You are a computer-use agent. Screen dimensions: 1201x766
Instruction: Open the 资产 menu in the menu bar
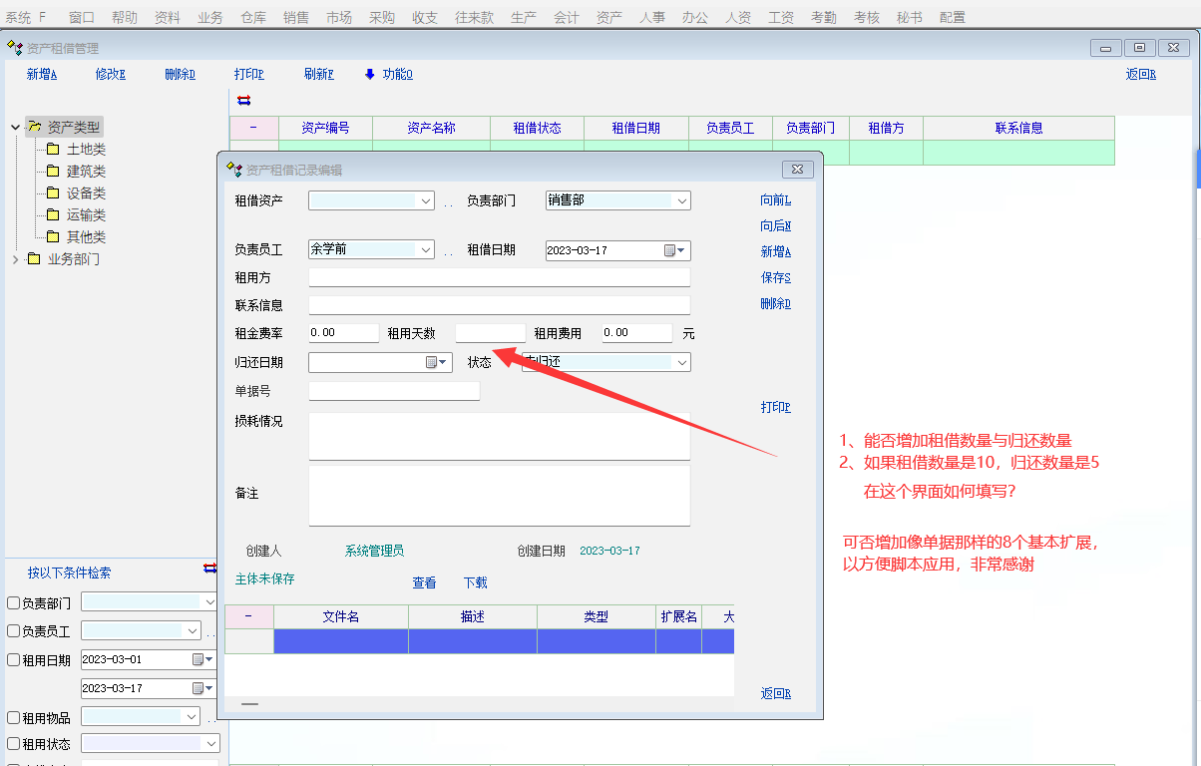[x=608, y=18]
